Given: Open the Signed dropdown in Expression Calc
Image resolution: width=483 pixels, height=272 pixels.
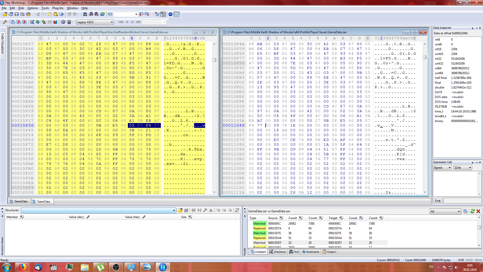Looking at the screenshot, I should (x=442, y=168).
